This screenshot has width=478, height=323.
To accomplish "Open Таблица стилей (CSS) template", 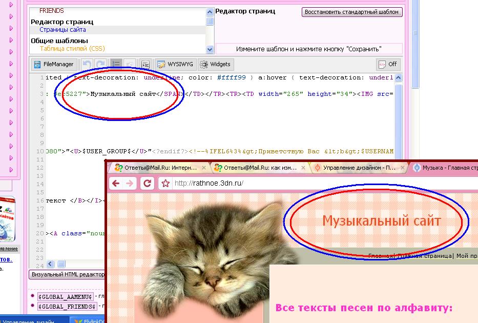I will pos(72,49).
